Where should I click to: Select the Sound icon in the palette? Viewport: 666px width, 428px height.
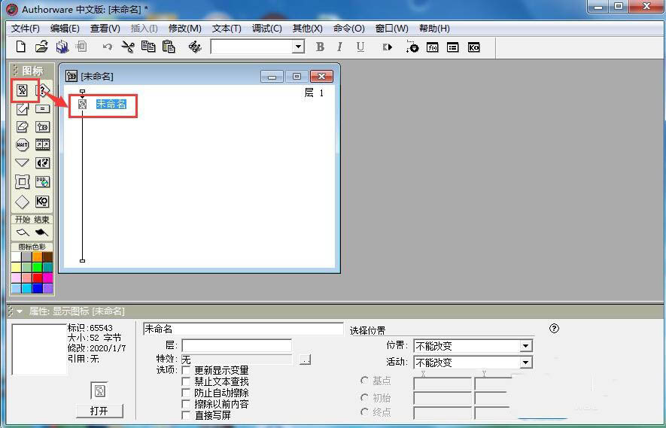tap(42, 162)
